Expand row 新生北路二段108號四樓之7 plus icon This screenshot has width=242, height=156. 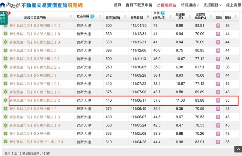(x=5, y=75)
